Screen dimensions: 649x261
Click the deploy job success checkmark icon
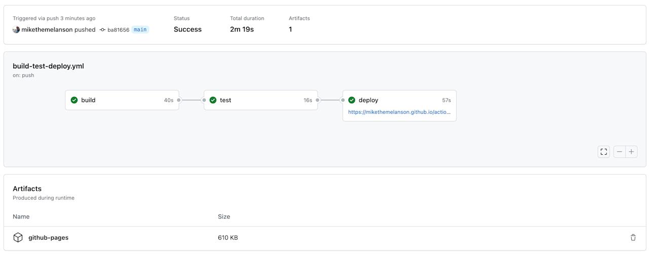point(352,100)
